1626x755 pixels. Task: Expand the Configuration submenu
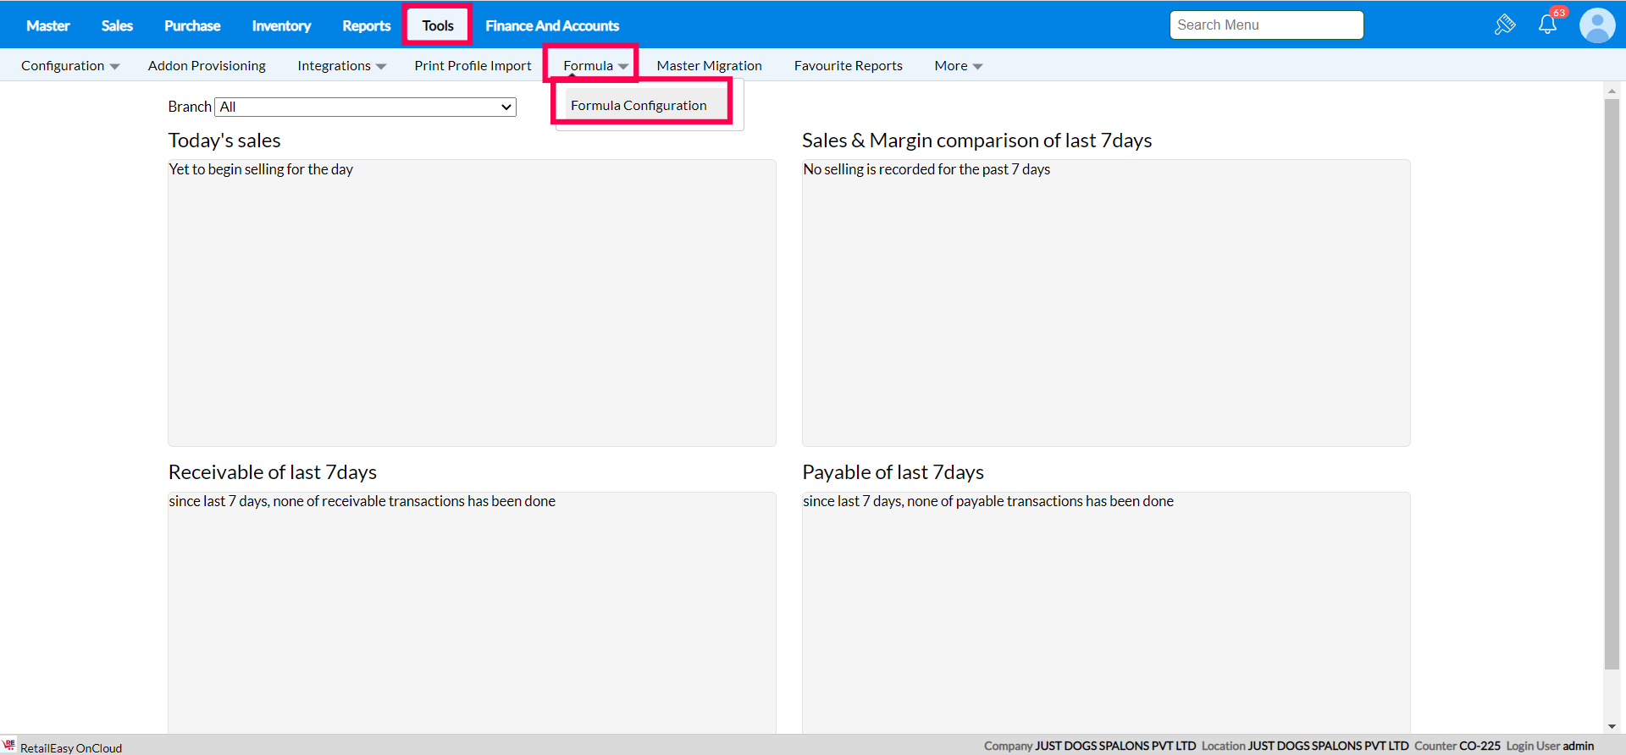pyautogui.click(x=70, y=66)
